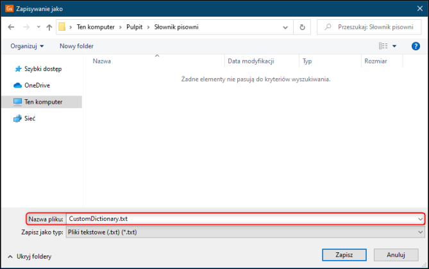Select Ten komputer in the sidebar
The width and height of the screenshot is (429, 269).
[x=42, y=102]
